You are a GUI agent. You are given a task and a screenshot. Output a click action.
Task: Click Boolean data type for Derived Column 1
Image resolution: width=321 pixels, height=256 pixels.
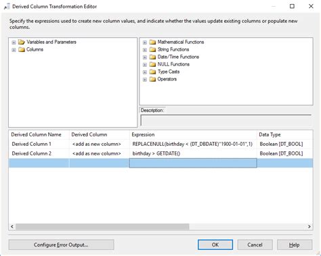click(x=285, y=144)
